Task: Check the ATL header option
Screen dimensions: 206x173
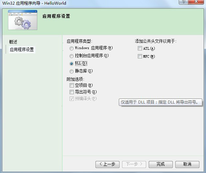Action: 140,48
